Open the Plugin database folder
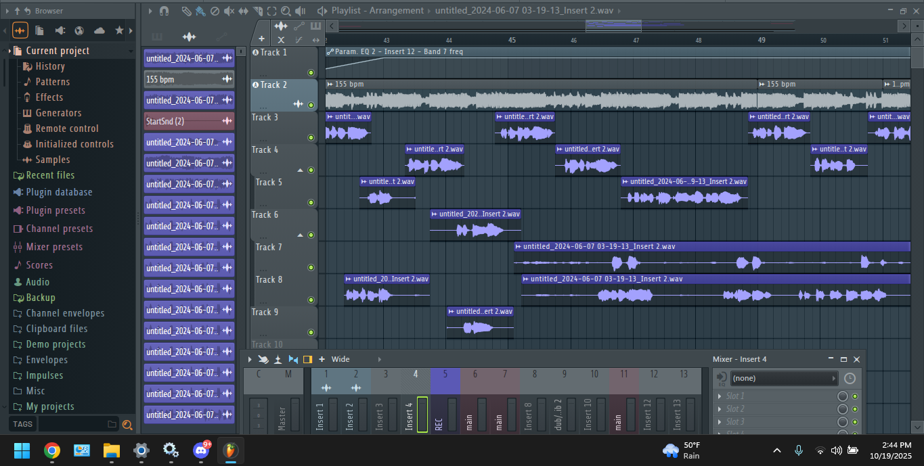 coord(59,192)
